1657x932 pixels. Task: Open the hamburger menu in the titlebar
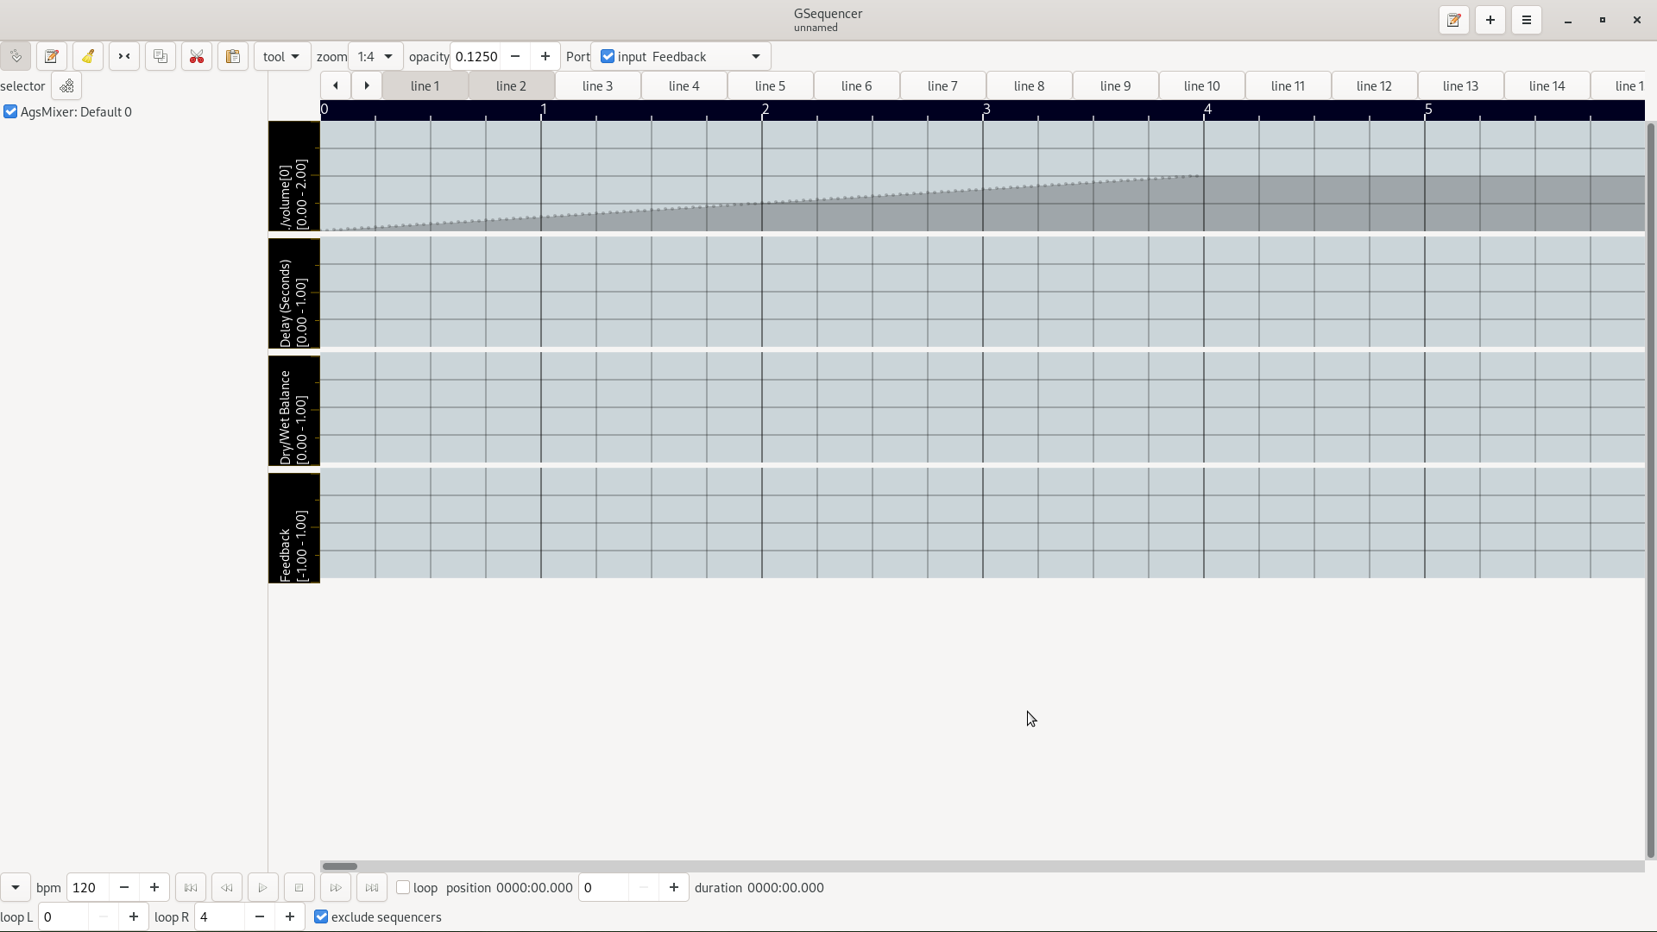tap(1526, 19)
